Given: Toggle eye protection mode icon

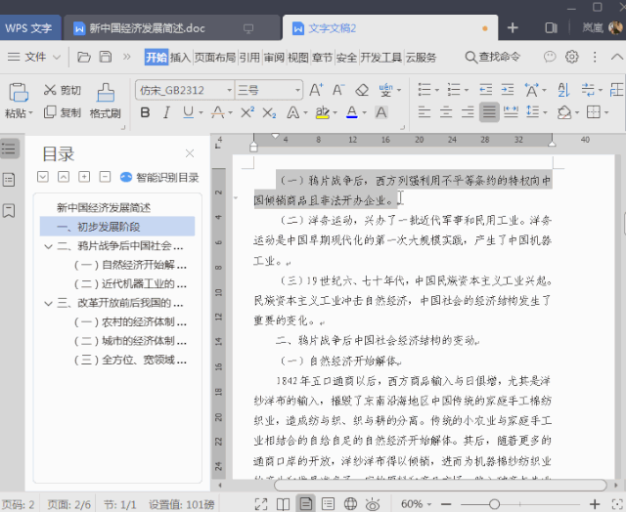Looking at the screenshot, I should pos(373,504).
